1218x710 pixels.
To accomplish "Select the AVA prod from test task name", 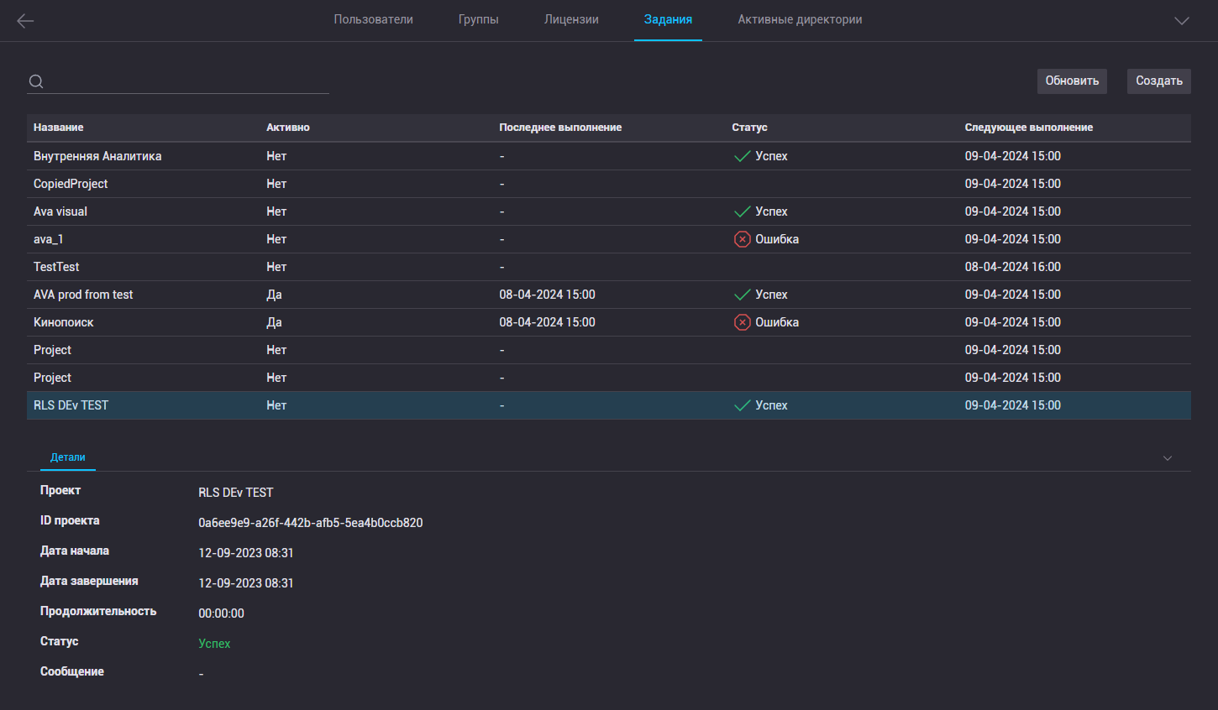I will click(x=83, y=295).
